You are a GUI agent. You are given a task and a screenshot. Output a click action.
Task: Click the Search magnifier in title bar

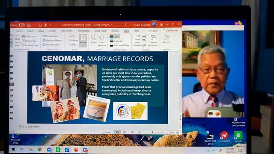126,25
